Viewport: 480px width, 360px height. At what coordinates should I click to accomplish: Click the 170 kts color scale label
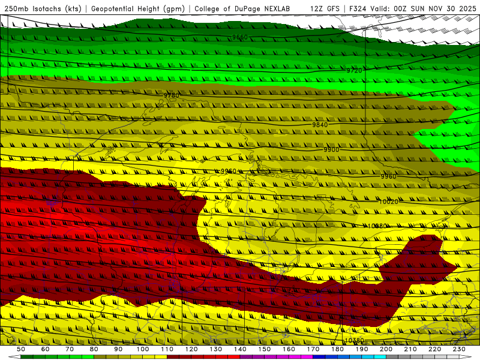click(313, 349)
